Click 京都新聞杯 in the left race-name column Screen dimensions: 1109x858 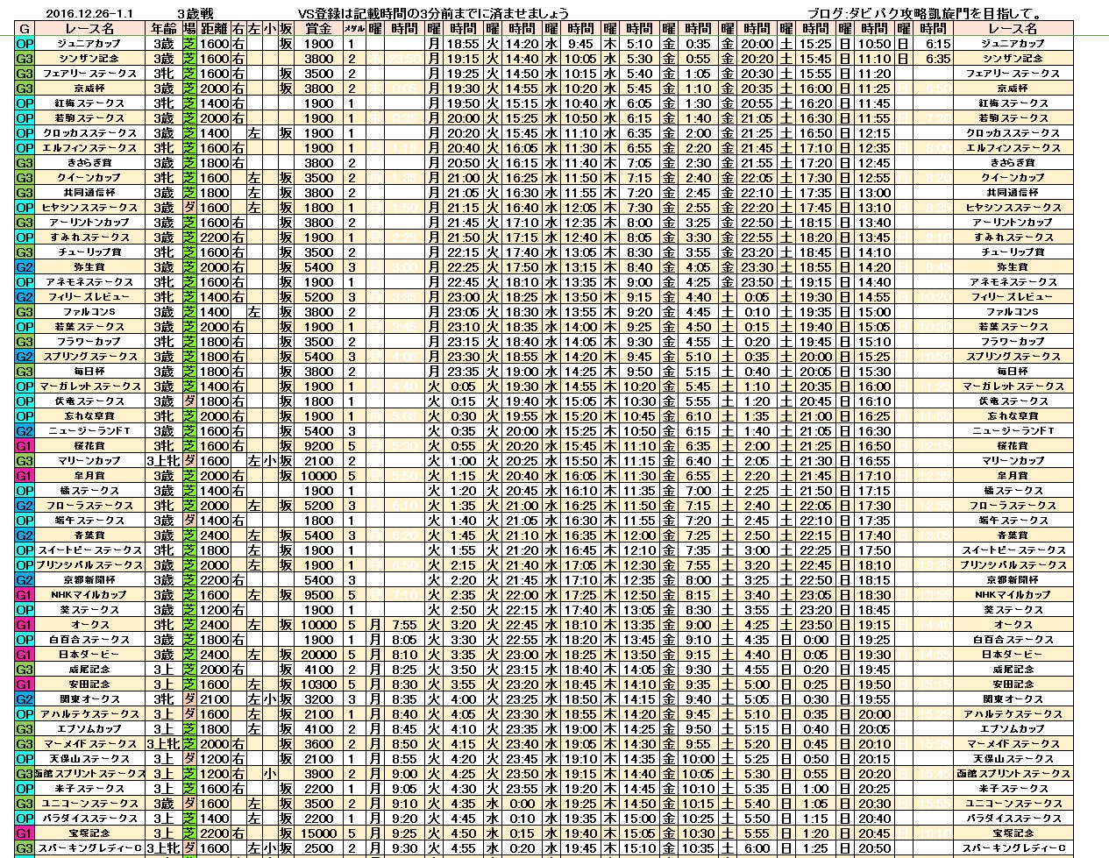tap(89, 580)
